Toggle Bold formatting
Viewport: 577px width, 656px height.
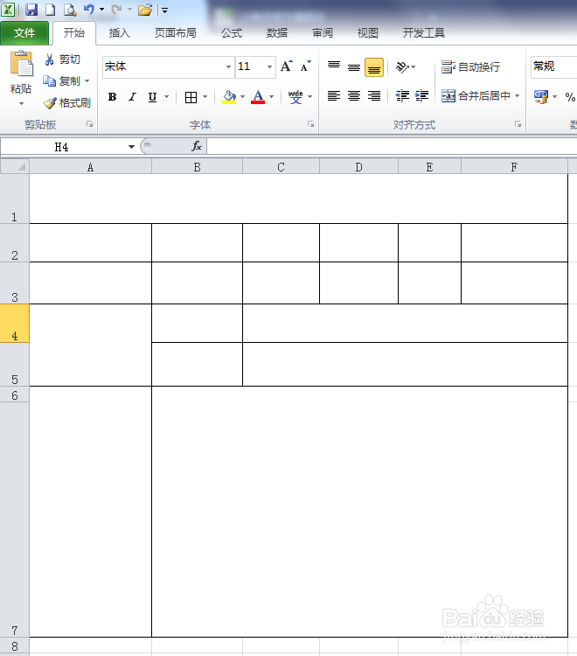click(112, 97)
